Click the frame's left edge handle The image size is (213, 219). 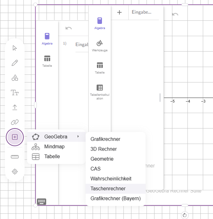tap(35, 105)
